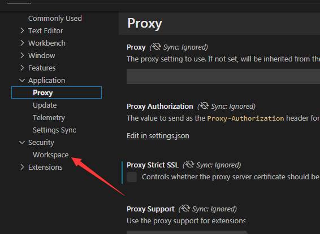Expand the Window settings chevron
This screenshot has width=320, height=234.
[x=22, y=56]
